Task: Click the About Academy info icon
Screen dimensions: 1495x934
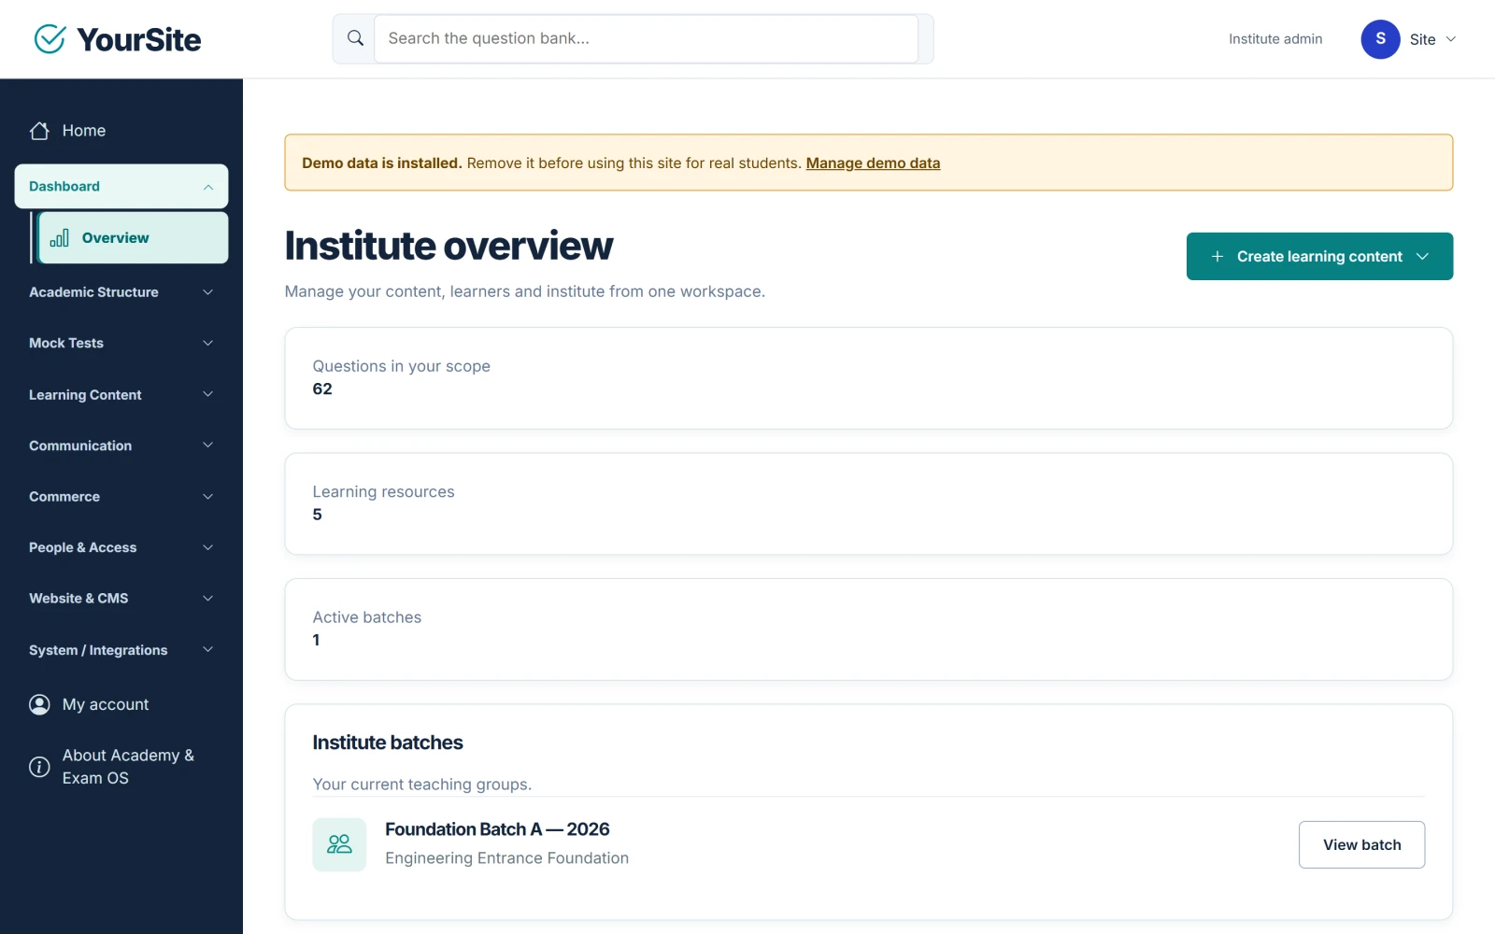Action: point(39,767)
